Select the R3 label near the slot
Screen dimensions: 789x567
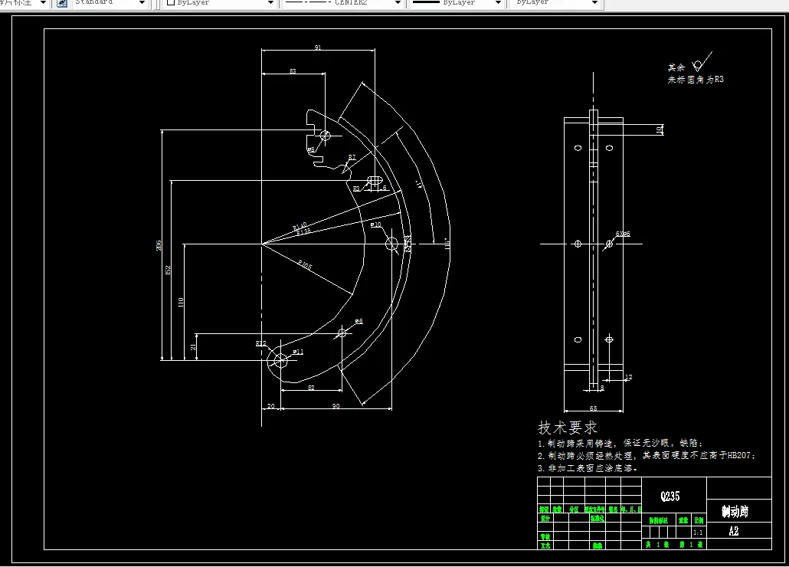pyautogui.click(x=357, y=188)
